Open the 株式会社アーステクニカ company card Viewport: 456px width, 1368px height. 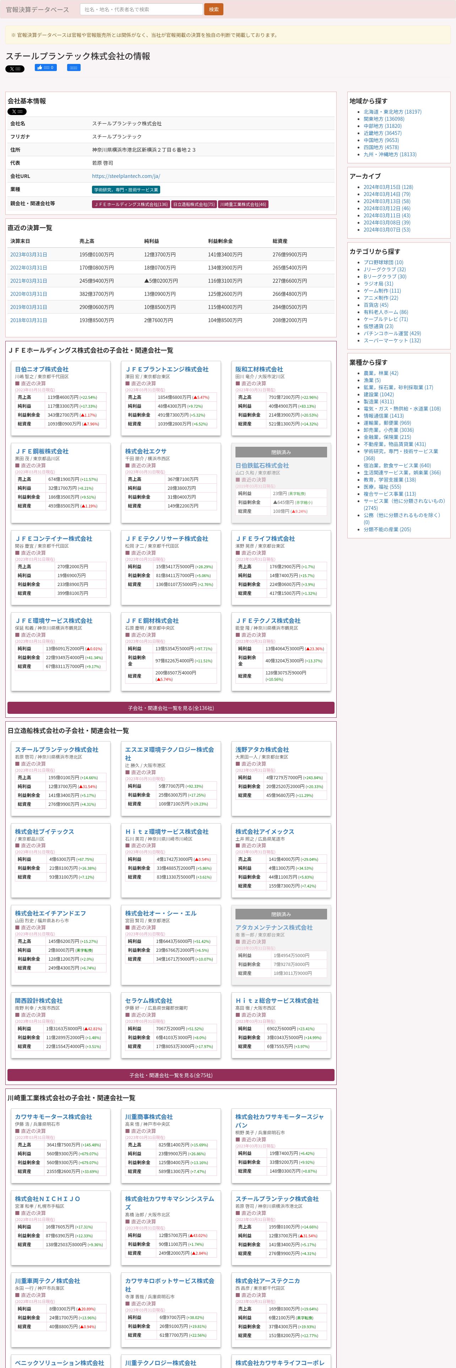(x=267, y=1281)
